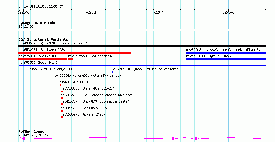Click the nsv5533699 blue variant bar

pos(226,59)
